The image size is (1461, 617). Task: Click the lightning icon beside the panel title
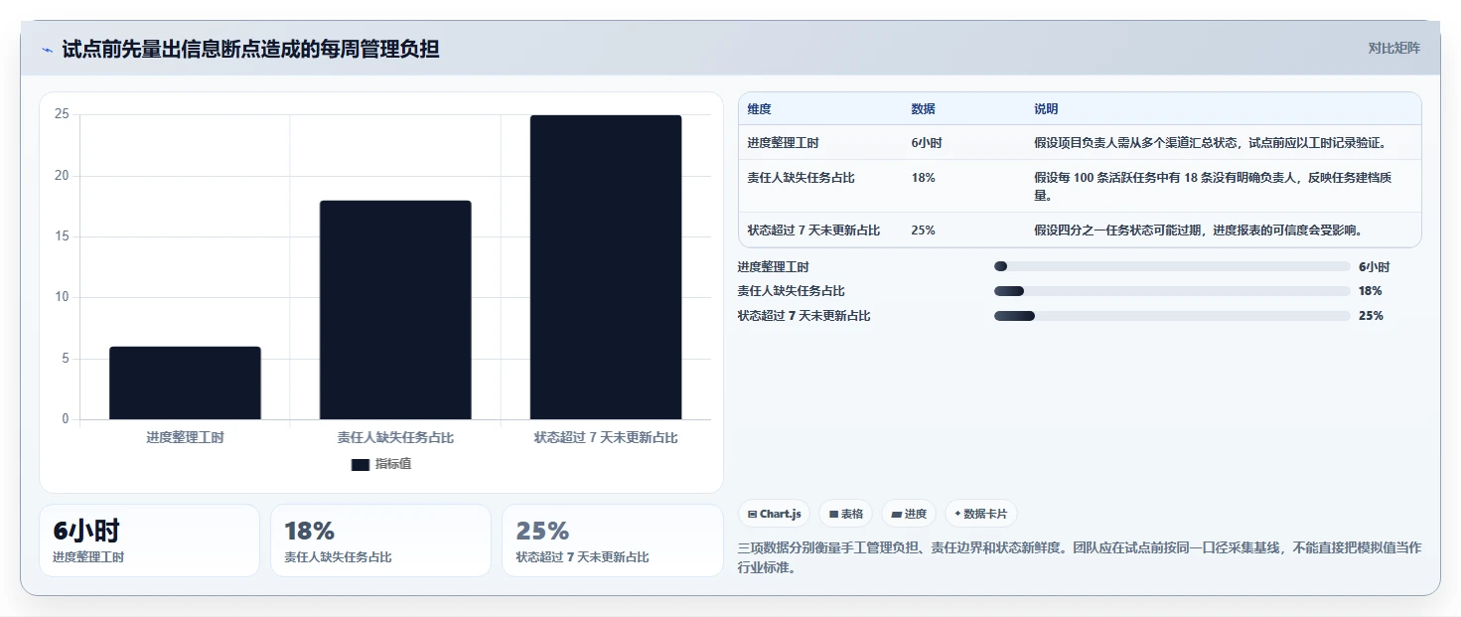coord(47,49)
